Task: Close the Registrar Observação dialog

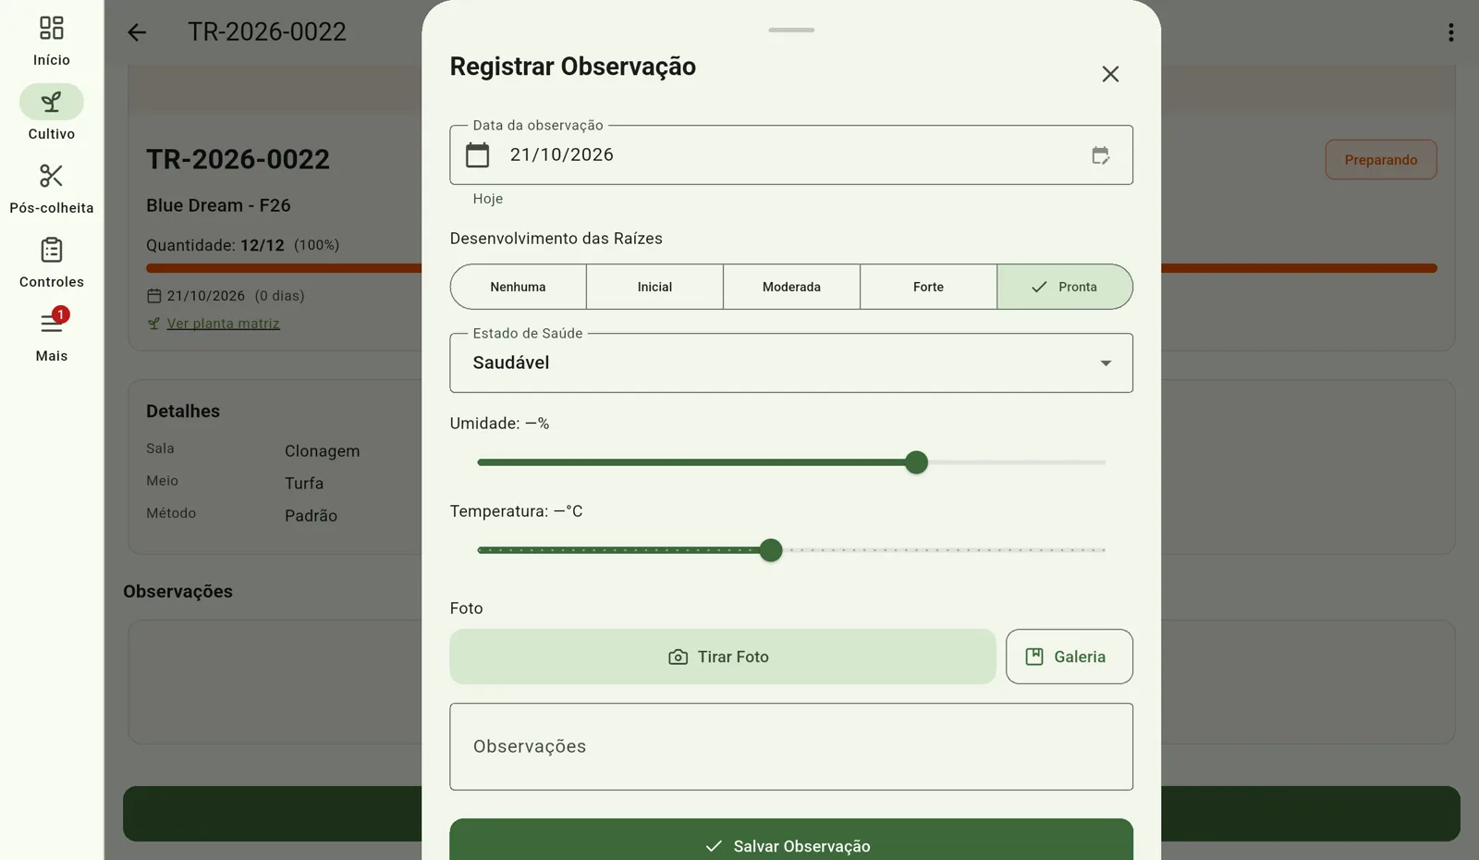Action: pyautogui.click(x=1110, y=74)
